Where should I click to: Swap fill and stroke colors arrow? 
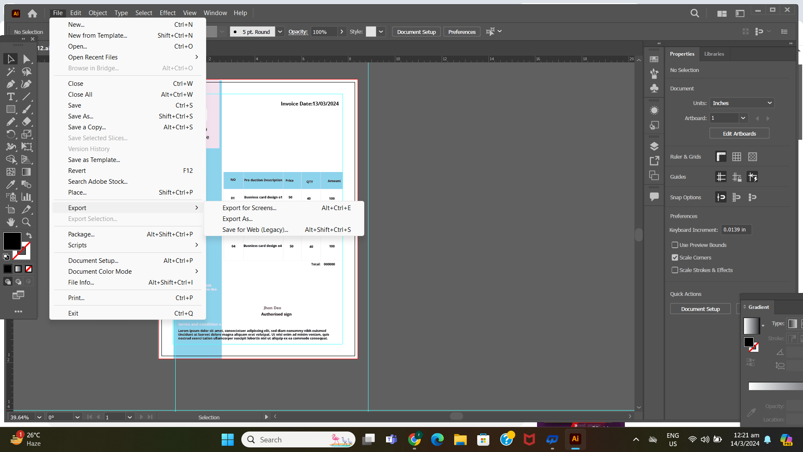[29, 236]
